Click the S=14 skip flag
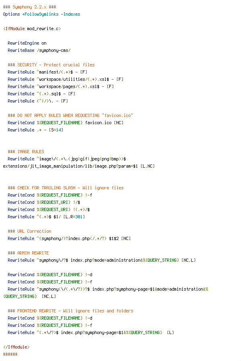This screenshot has height=361, width=241. coord(56,130)
